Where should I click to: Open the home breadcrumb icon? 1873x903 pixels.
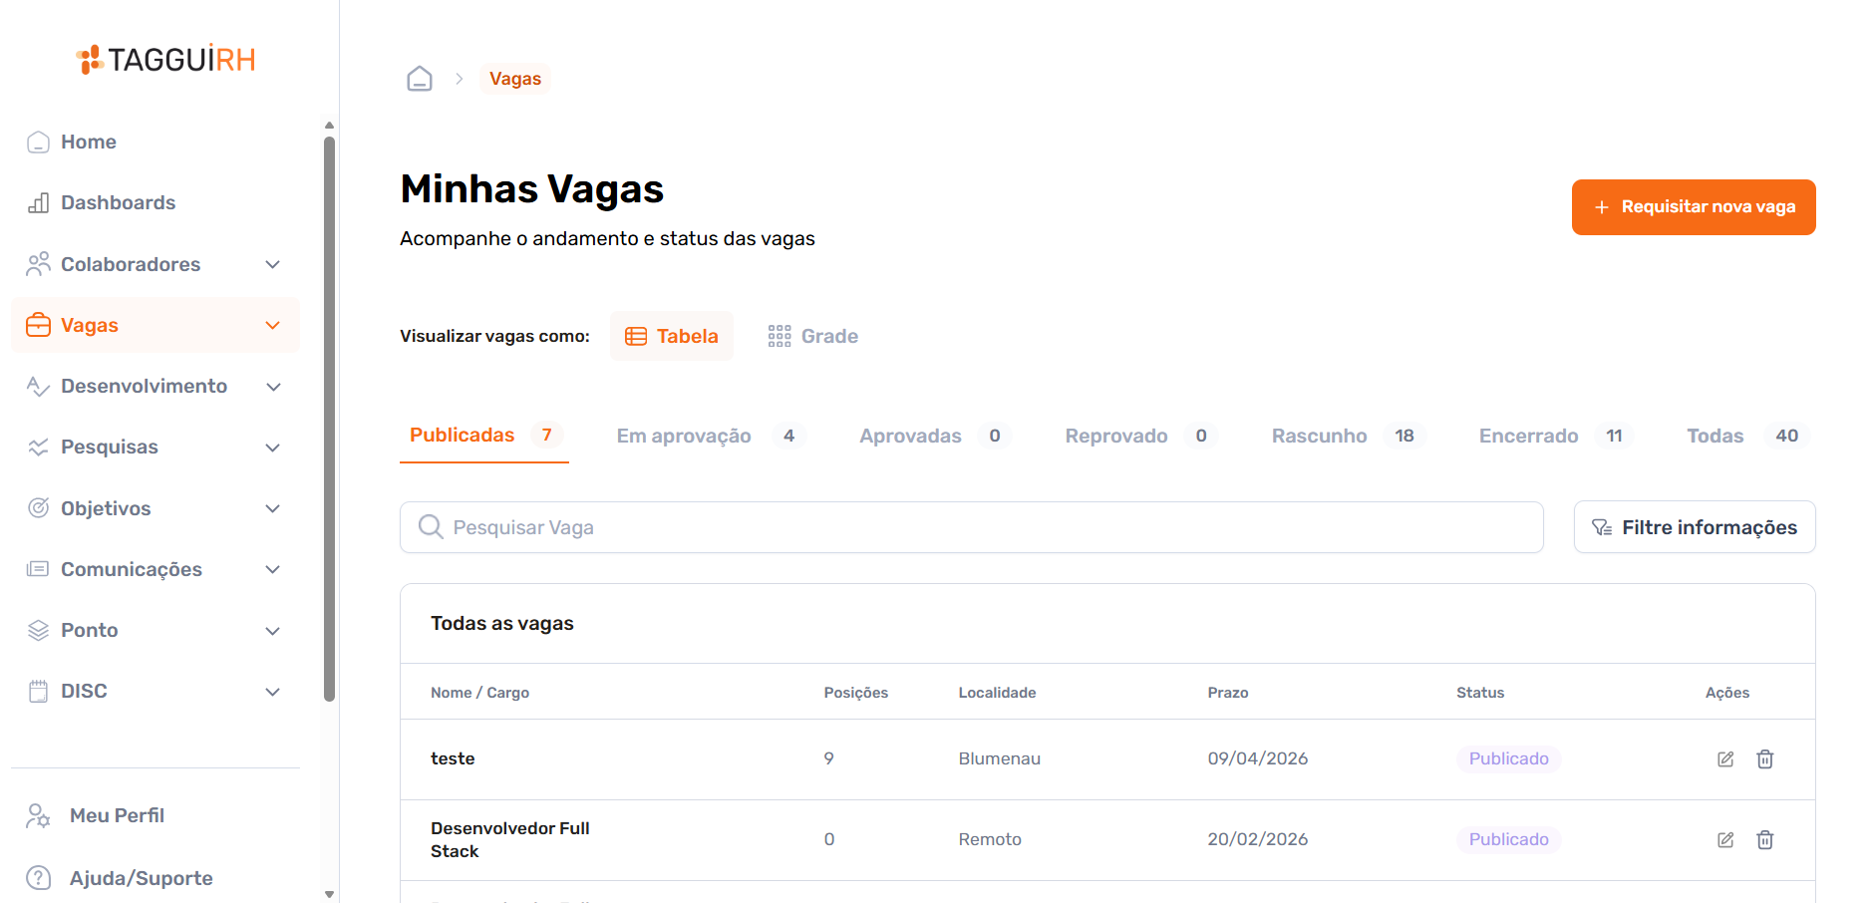point(420,79)
